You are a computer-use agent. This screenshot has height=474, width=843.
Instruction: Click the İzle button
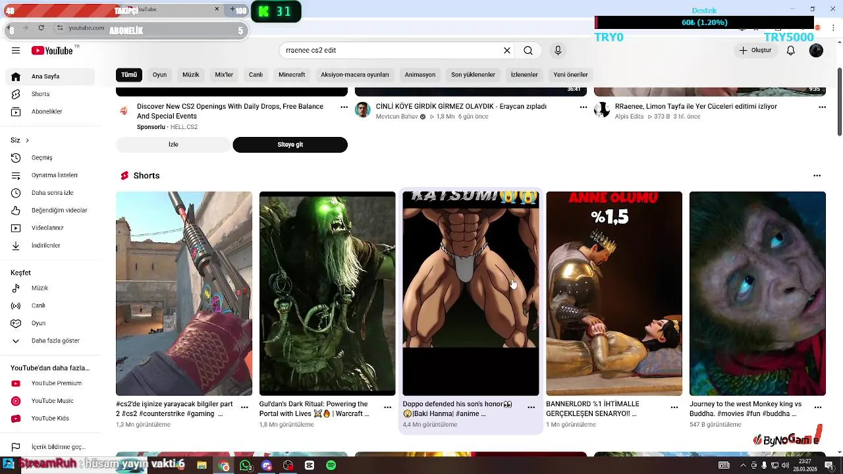173,145
